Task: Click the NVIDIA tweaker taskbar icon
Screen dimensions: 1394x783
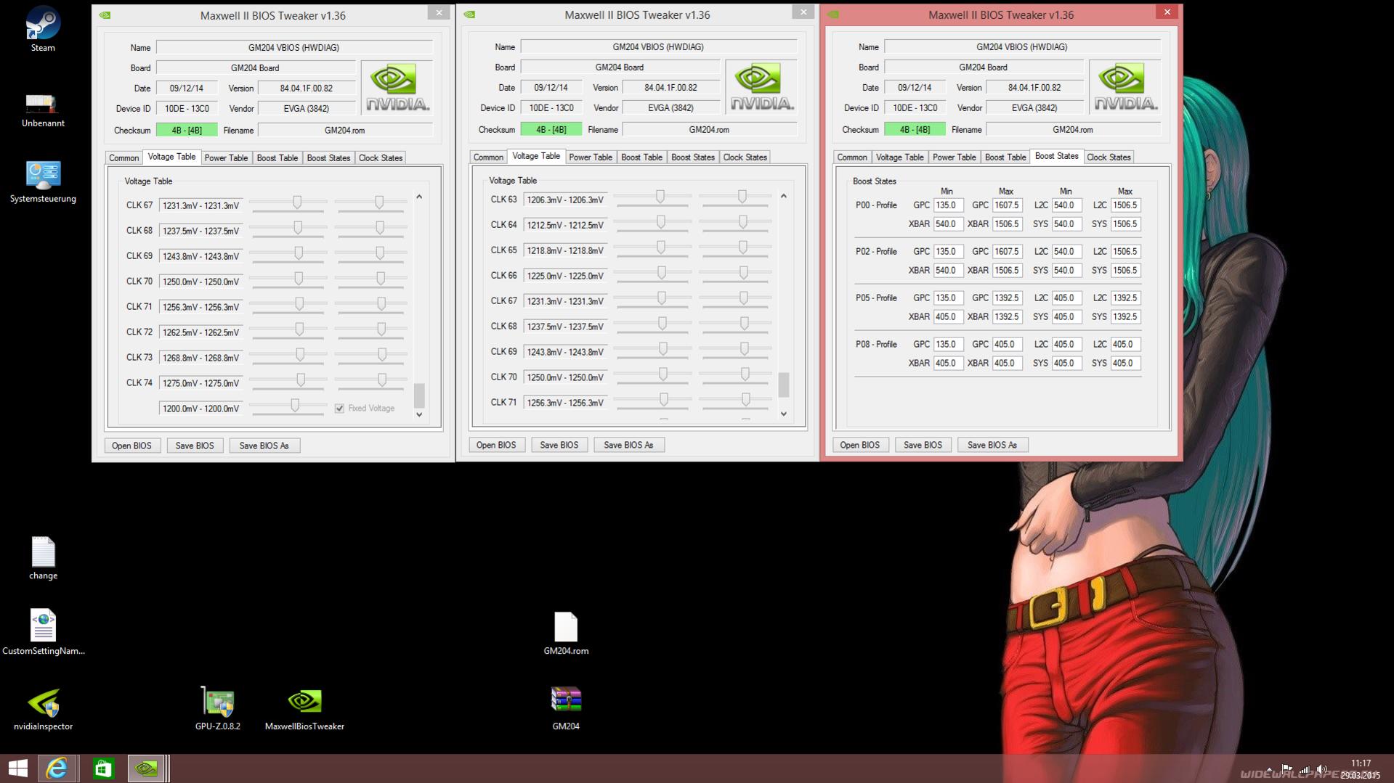Action: [146, 768]
